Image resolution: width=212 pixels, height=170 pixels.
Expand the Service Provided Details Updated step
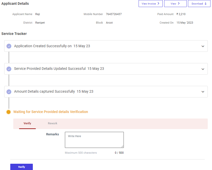(203, 69)
